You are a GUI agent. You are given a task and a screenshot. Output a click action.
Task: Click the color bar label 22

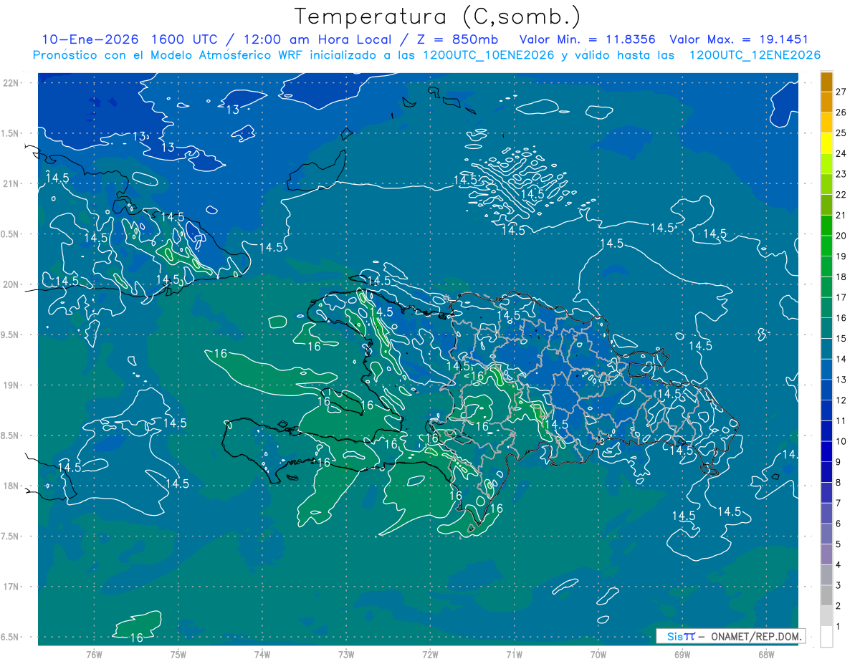point(841,194)
